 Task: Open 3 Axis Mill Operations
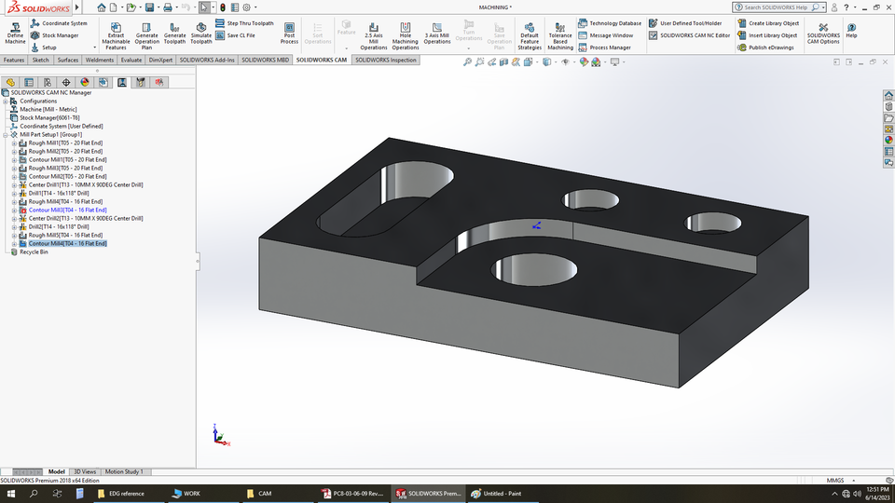point(437,34)
